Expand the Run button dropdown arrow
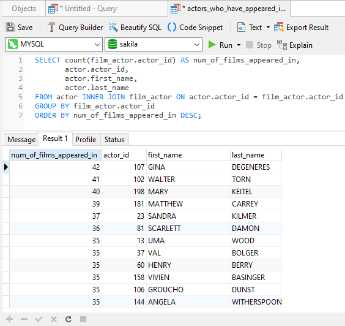Screen dimensions: 345x326 (x=239, y=45)
